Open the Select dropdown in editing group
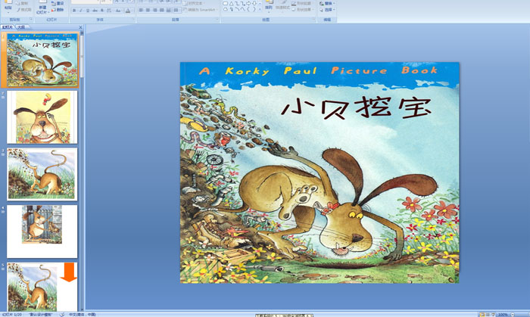This screenshot has height=317, width=530. click(327, 10)
